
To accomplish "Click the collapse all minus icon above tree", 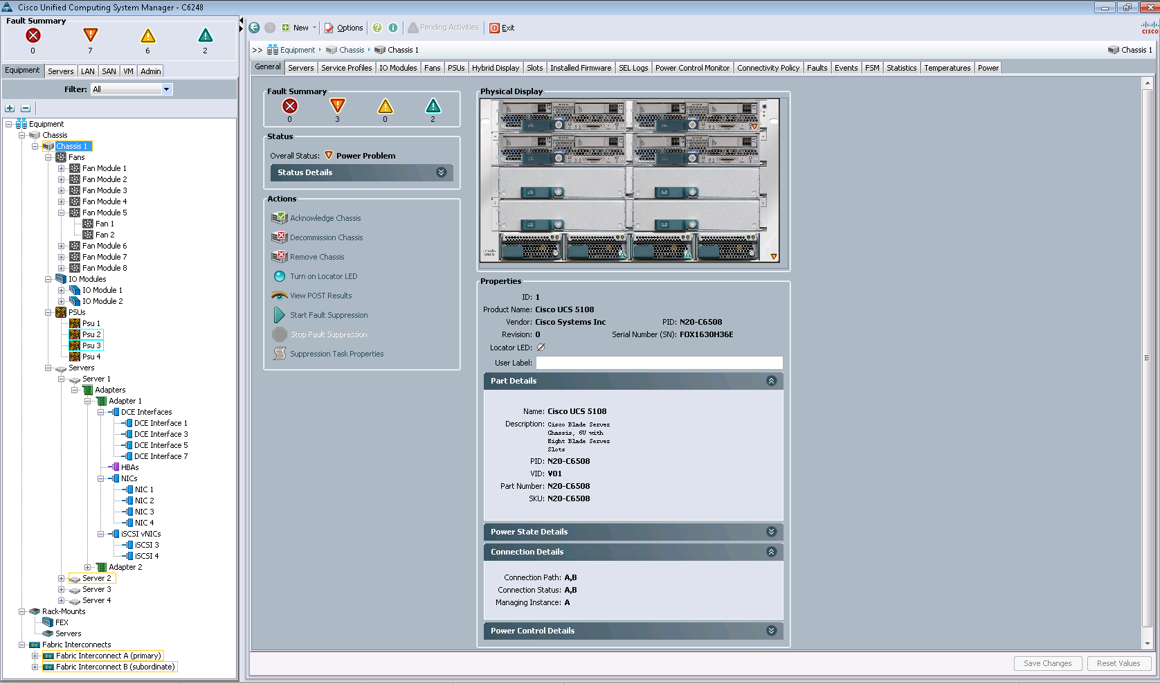I will [26, 108].
